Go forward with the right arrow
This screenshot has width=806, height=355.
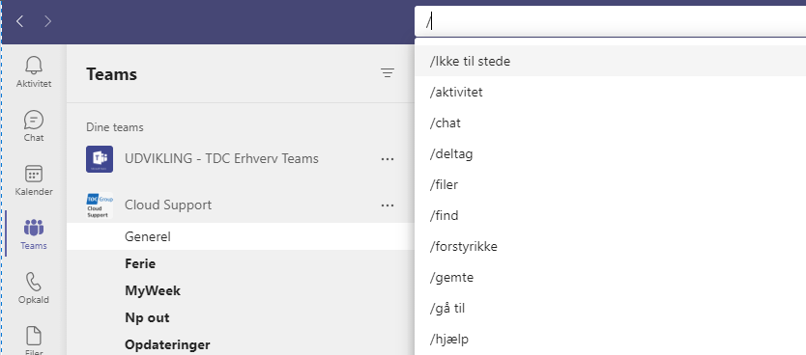[x=47, y=21]
